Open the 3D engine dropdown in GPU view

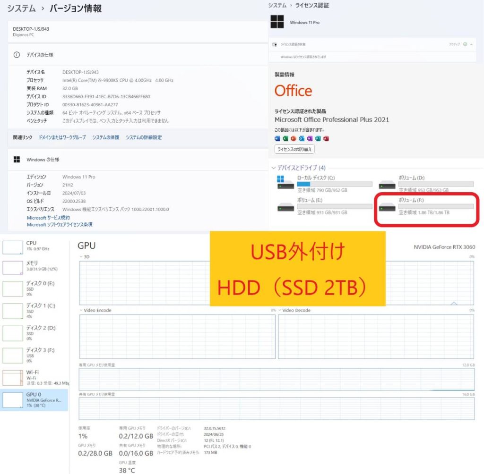tap(81, 256)
